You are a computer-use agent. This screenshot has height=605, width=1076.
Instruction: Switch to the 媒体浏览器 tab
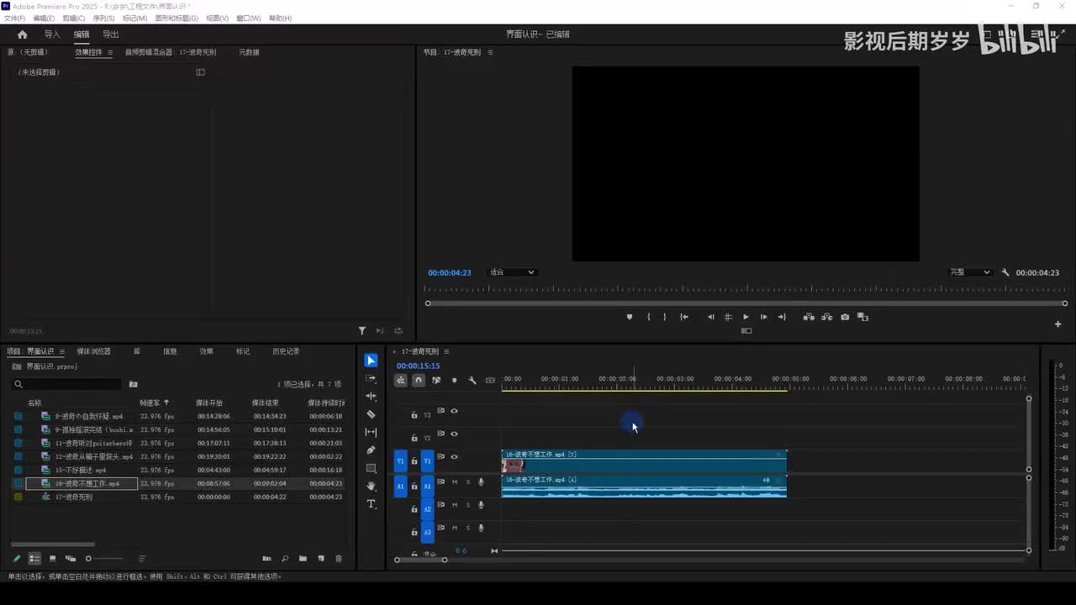[x=93, y=351]
